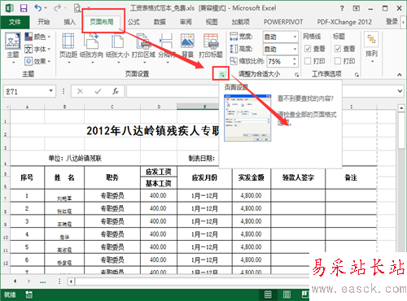Screen dimensions: 407x301
Task: Open the POWERPIVOT tab
Action: tap(283, 22)
